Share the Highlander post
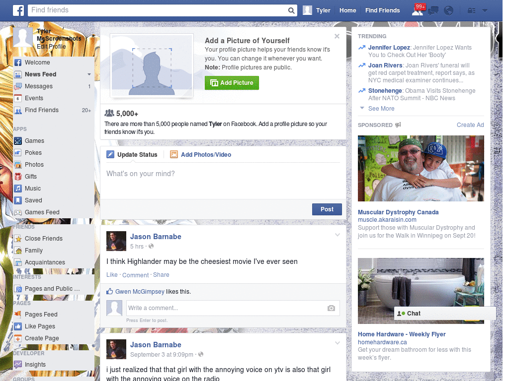 (161, 275)
